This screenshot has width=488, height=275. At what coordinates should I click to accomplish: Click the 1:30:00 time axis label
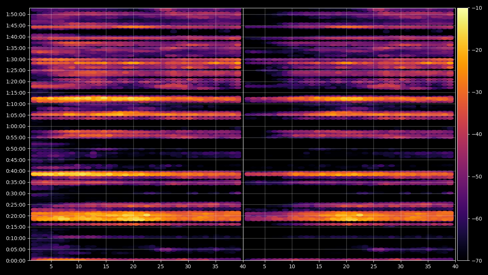[x=16, y=59]
